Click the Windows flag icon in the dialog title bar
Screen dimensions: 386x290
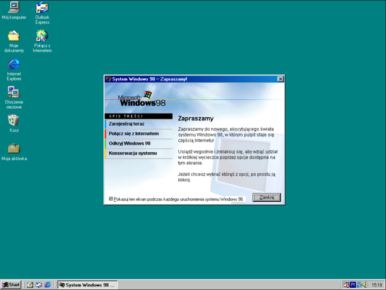tap(108, 79)
